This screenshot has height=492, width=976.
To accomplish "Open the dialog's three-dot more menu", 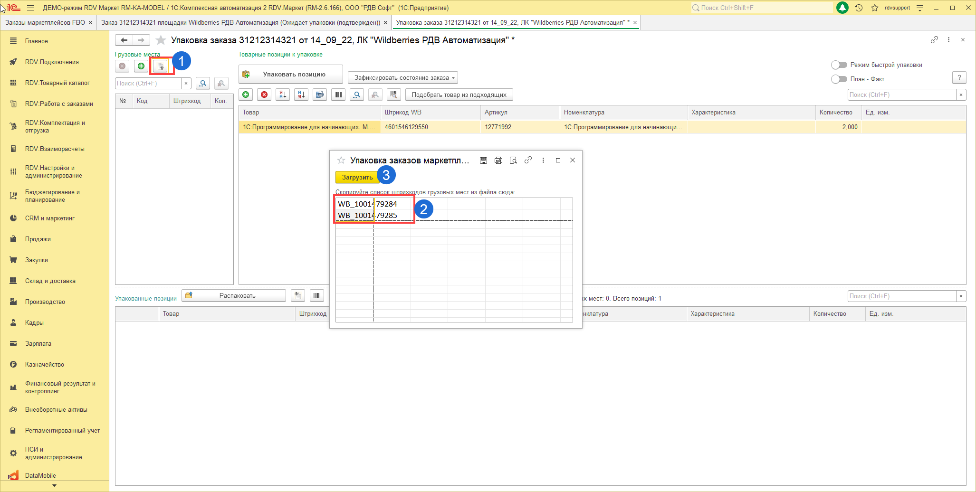I will click(543, 161).
